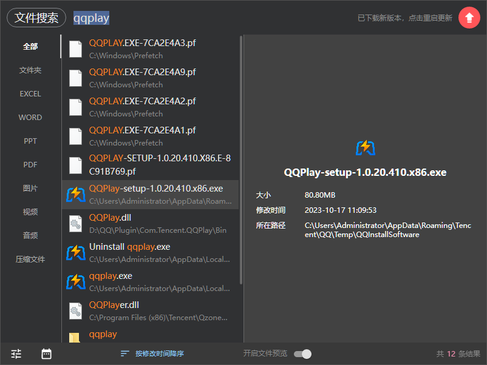Image resolution: width=487 pixels, height=365 pixels.
Task: Click the file icon of QQPLAY.EXE-7CA2E4A9.pf
Action: coord(75,78)
